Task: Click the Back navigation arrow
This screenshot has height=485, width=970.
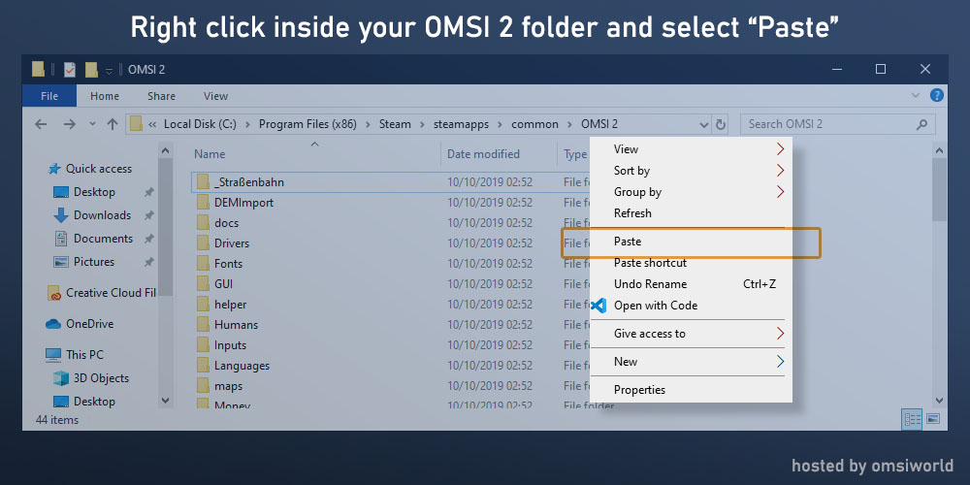Action: (x=41, y=124)
